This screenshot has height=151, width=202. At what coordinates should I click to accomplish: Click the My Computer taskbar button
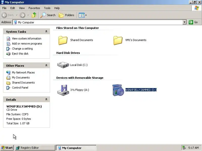point(76,148)
